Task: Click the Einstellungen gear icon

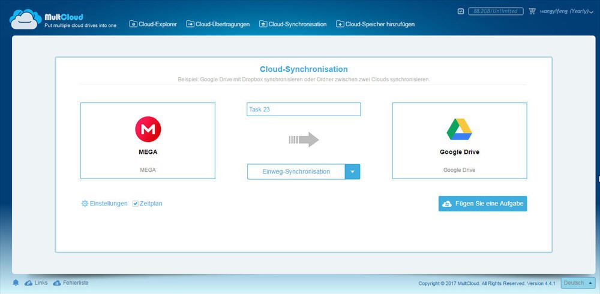Action: (85, 204)
